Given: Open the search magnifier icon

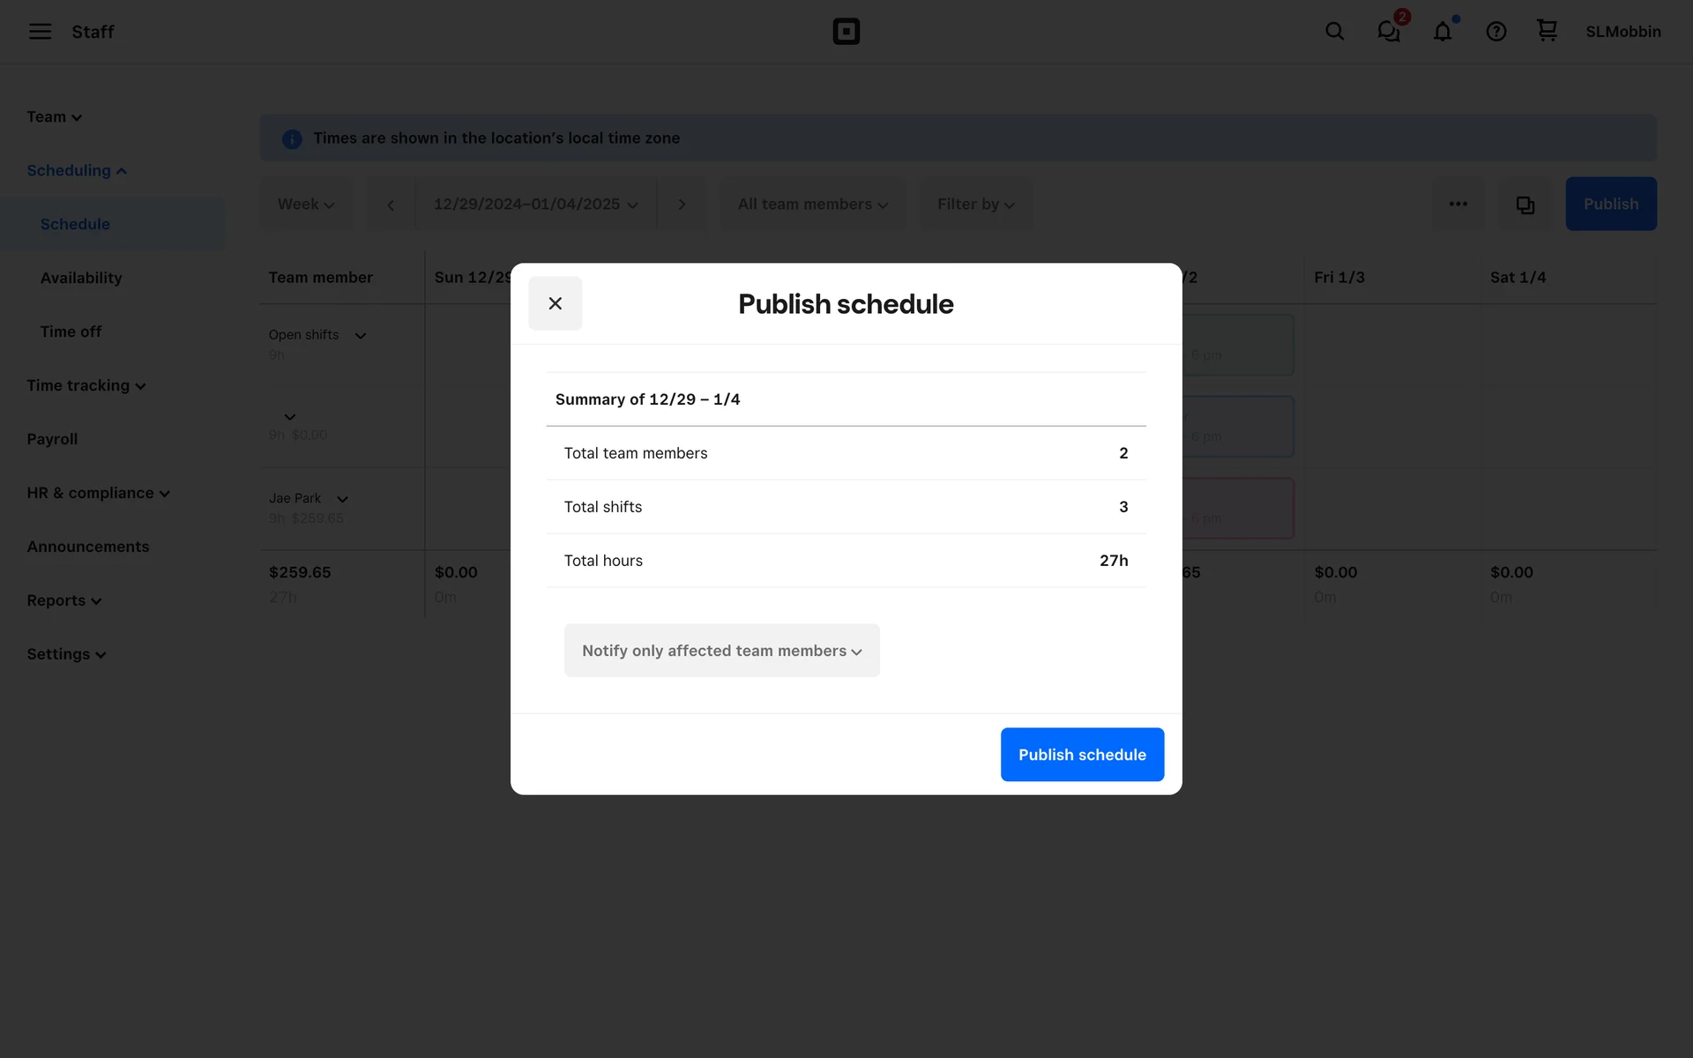Looking at the screenshot, I should (x=1334, y=32).
